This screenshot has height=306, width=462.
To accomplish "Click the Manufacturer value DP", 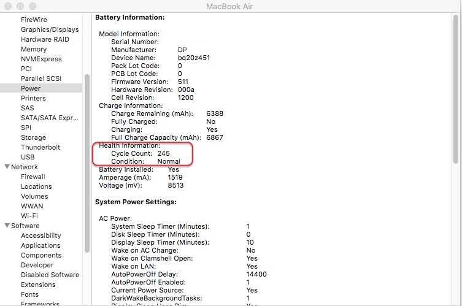I will [182, 50].
